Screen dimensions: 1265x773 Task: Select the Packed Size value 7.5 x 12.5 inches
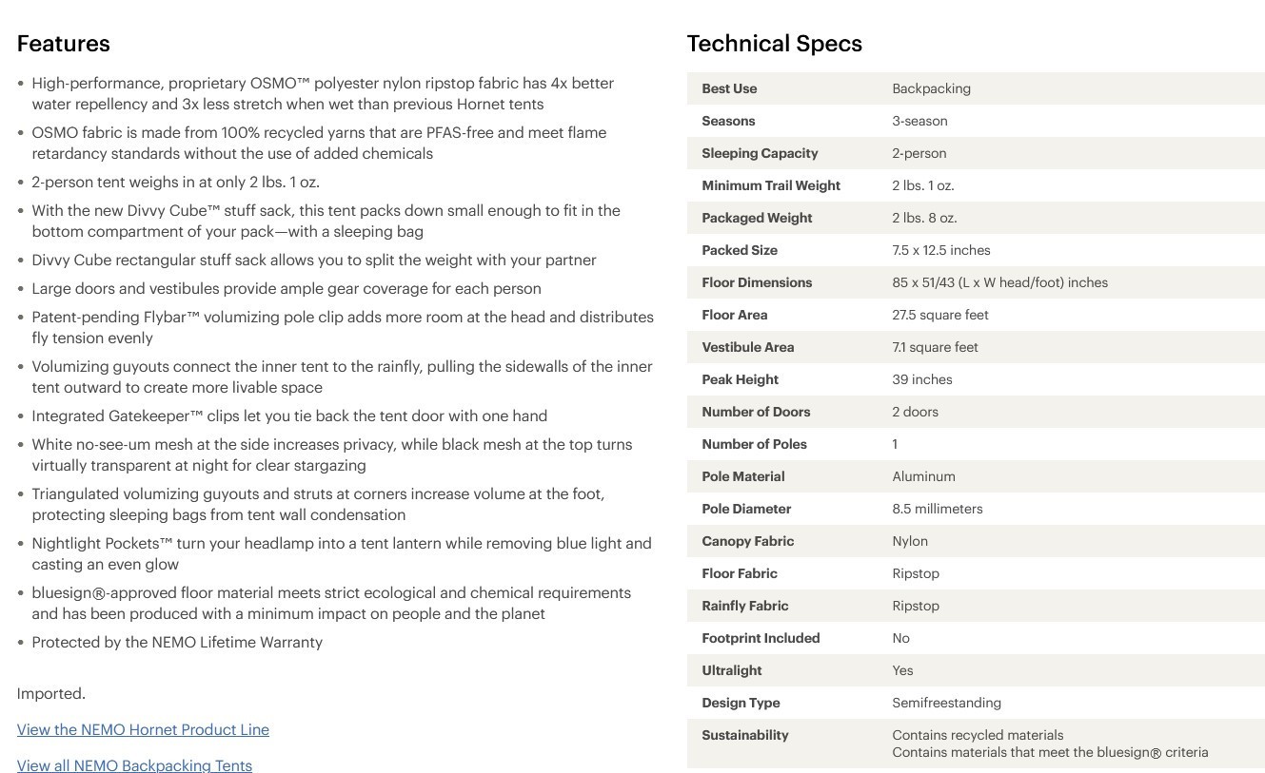click(x=941, y=250)
